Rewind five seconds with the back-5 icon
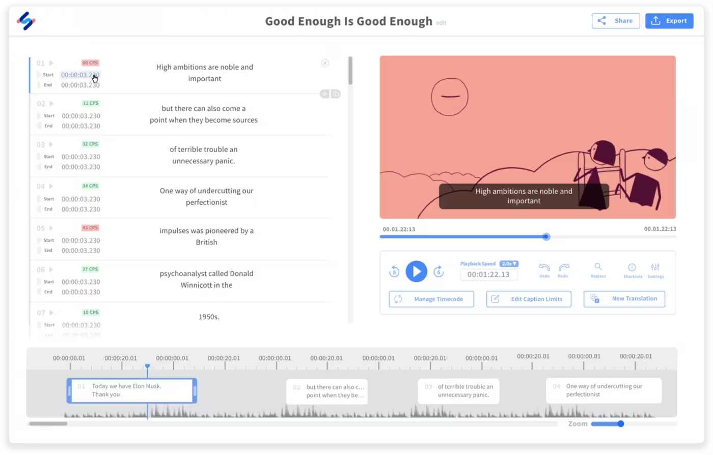The image size is (713, 455). tap(394, 271)
